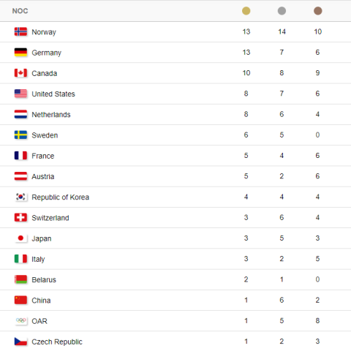
Task: Click Norway's silver medal count 14
Action: pyautogui.click(x=282, y=31)
